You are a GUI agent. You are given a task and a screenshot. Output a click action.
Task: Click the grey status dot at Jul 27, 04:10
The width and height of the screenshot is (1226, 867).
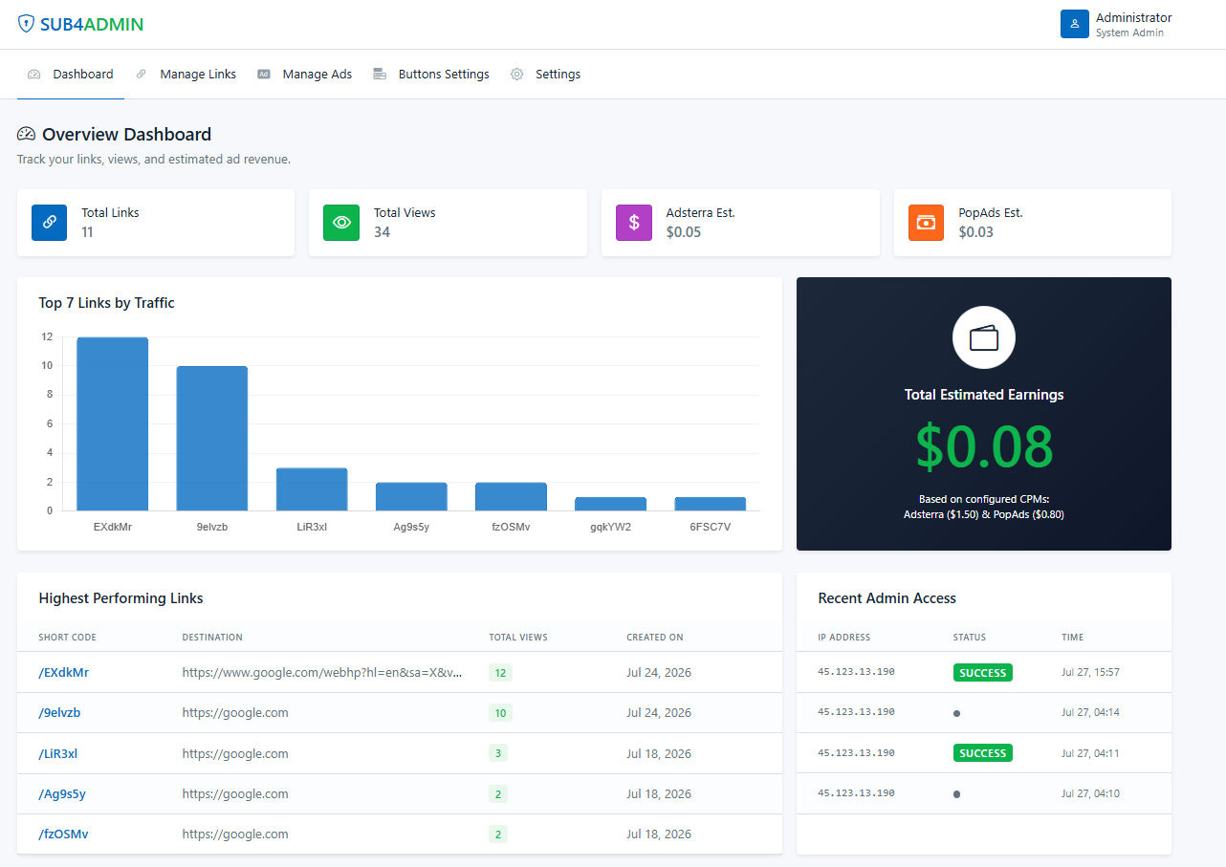pos(957,793)
